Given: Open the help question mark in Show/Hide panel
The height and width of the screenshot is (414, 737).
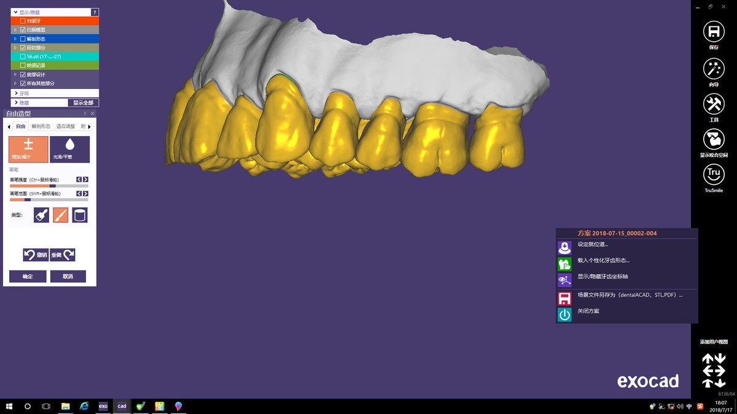Looking at the screenshot, I should 95,12.
